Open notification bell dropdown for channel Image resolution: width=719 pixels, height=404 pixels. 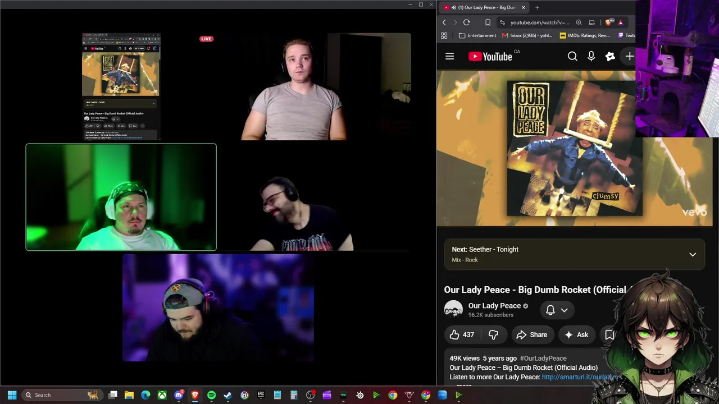point(557,310)
